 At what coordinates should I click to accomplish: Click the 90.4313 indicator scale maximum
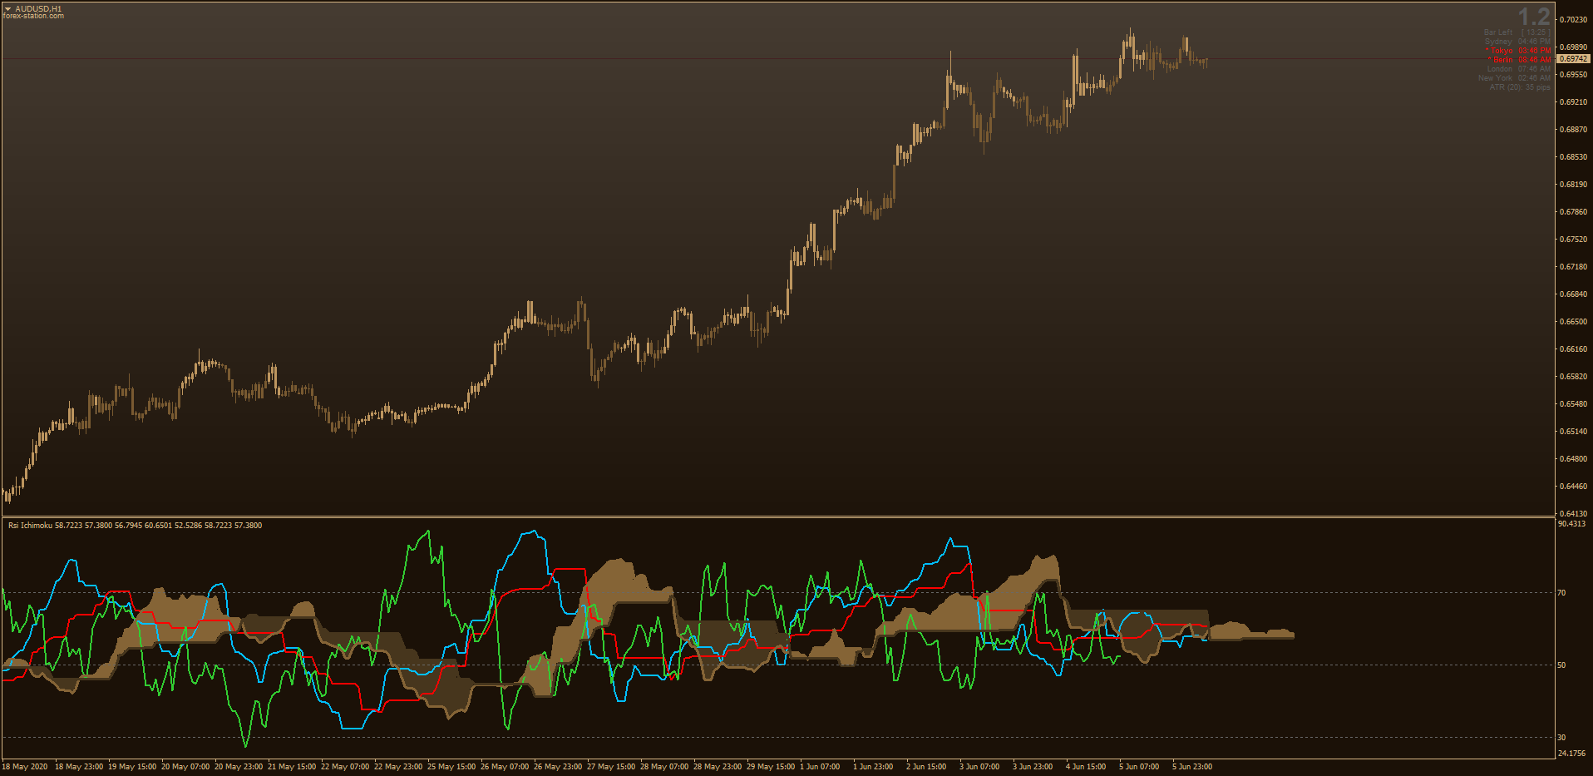[1571, 524]
